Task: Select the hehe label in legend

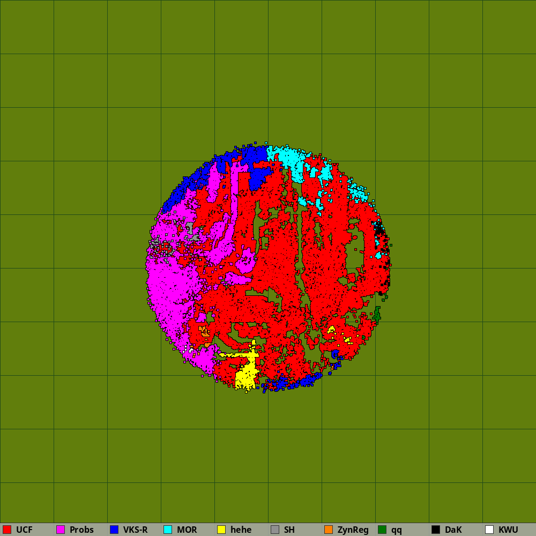Action: click(241, 530)
